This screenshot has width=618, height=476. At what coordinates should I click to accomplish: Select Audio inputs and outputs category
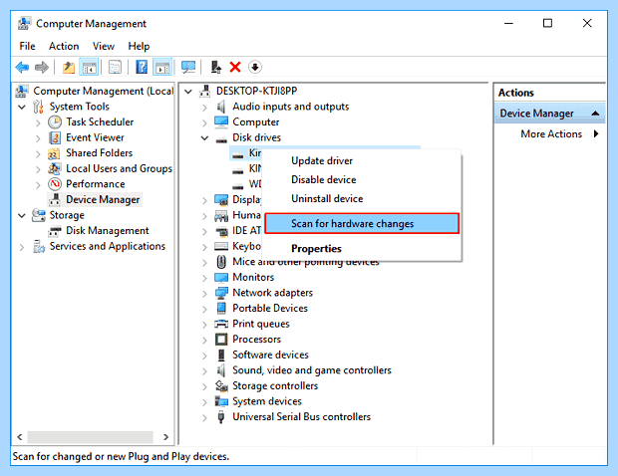click(x=291, y=107)
